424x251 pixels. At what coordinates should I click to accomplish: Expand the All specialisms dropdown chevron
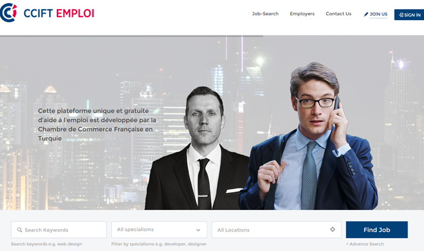pos(198,230)
